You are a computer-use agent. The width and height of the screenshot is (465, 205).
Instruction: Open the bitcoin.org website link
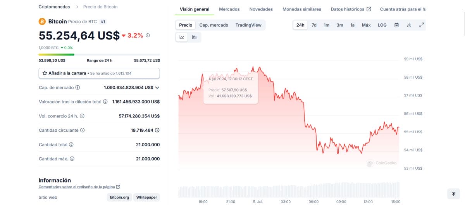[x=119, y=197]
